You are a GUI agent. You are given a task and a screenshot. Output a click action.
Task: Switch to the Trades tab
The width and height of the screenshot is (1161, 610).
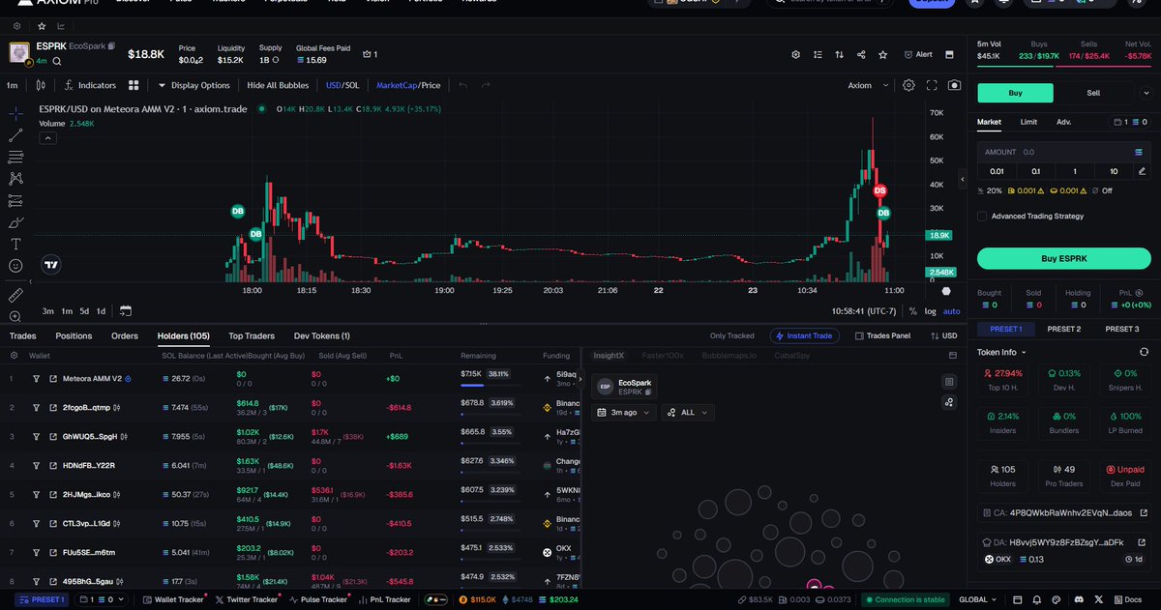22,335
